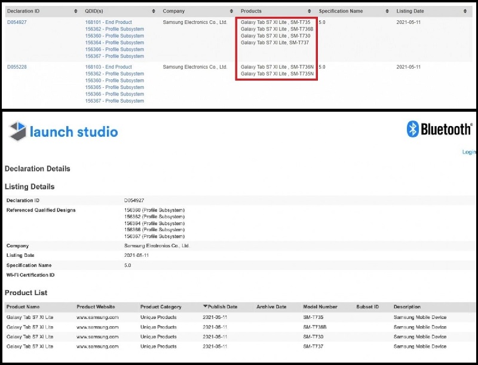This screenshot has width=478, height=365.
Task: Click publish date in SM-T730 row
Action: click(x=215, y=337)
